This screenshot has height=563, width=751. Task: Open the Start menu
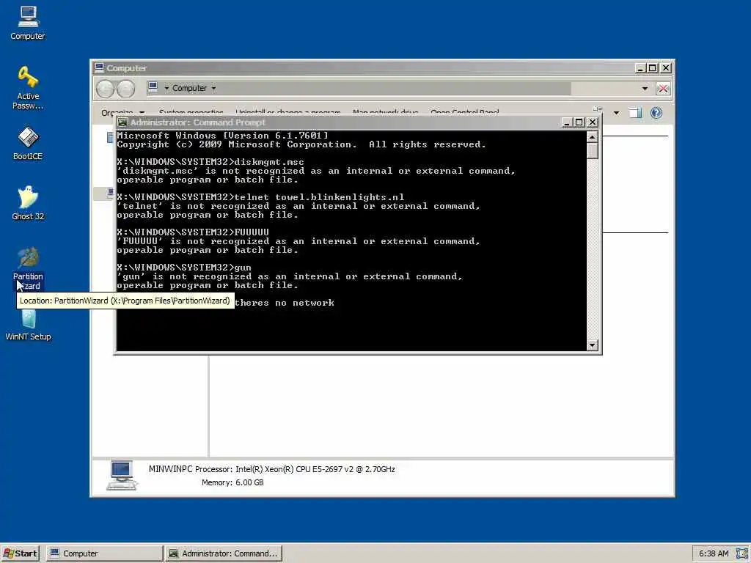pos(20,553)
